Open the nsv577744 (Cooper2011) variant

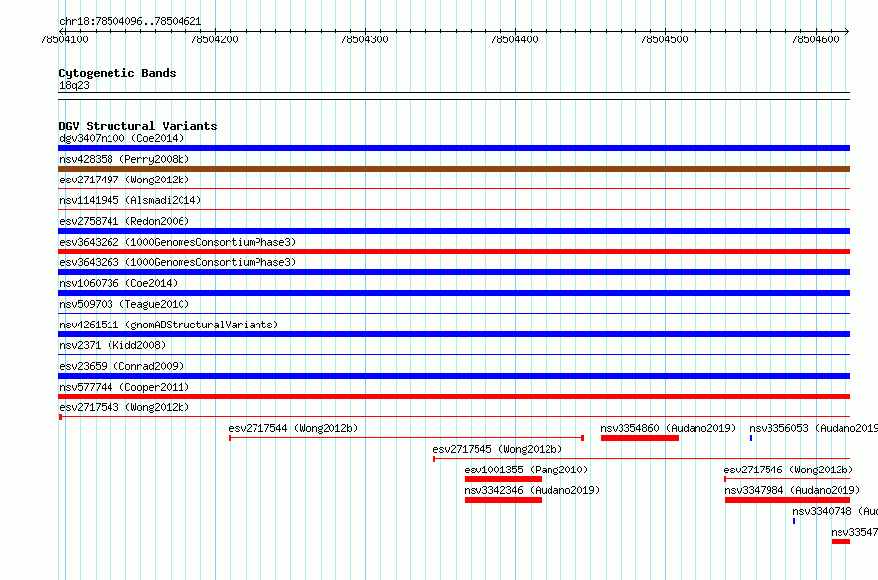click(124, 387)
